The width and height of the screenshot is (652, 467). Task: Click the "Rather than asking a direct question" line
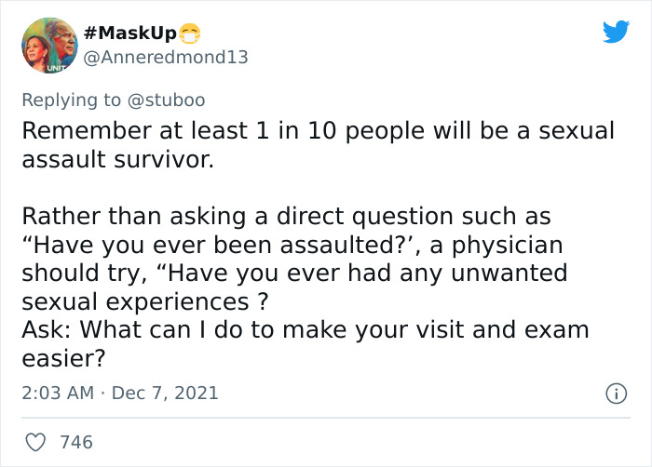point(286,217)
